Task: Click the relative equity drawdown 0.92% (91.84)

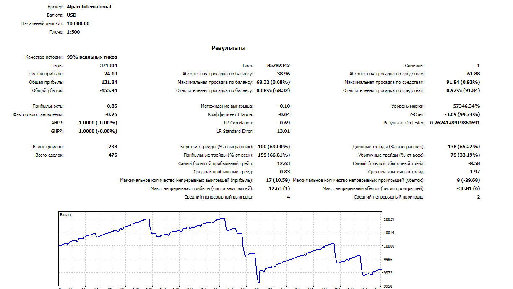Action: point(464,90)
